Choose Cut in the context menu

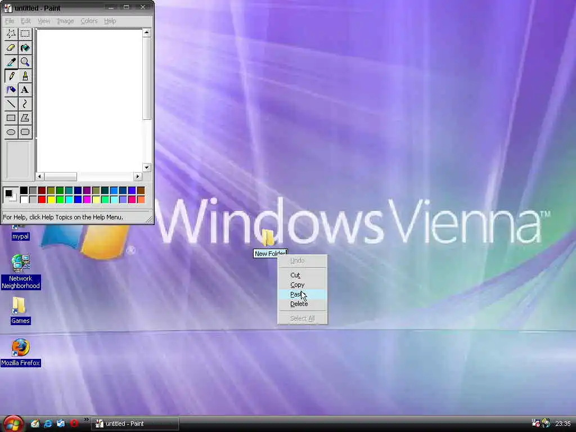click(x=302, y=275)
